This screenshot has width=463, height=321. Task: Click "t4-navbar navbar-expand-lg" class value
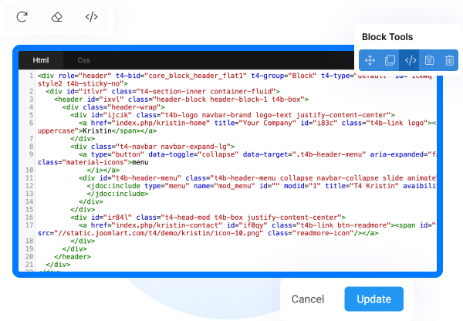pyautogui.click(x=173, y=147)
